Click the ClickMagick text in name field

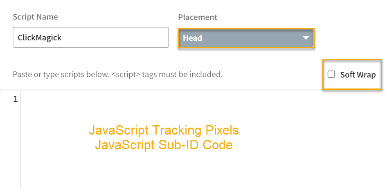coord(40,38)
